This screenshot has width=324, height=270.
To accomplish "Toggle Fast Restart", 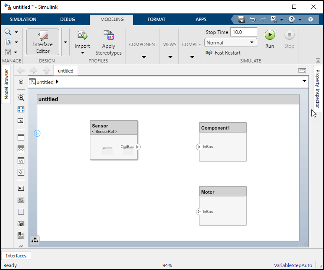I will [223, 53].
